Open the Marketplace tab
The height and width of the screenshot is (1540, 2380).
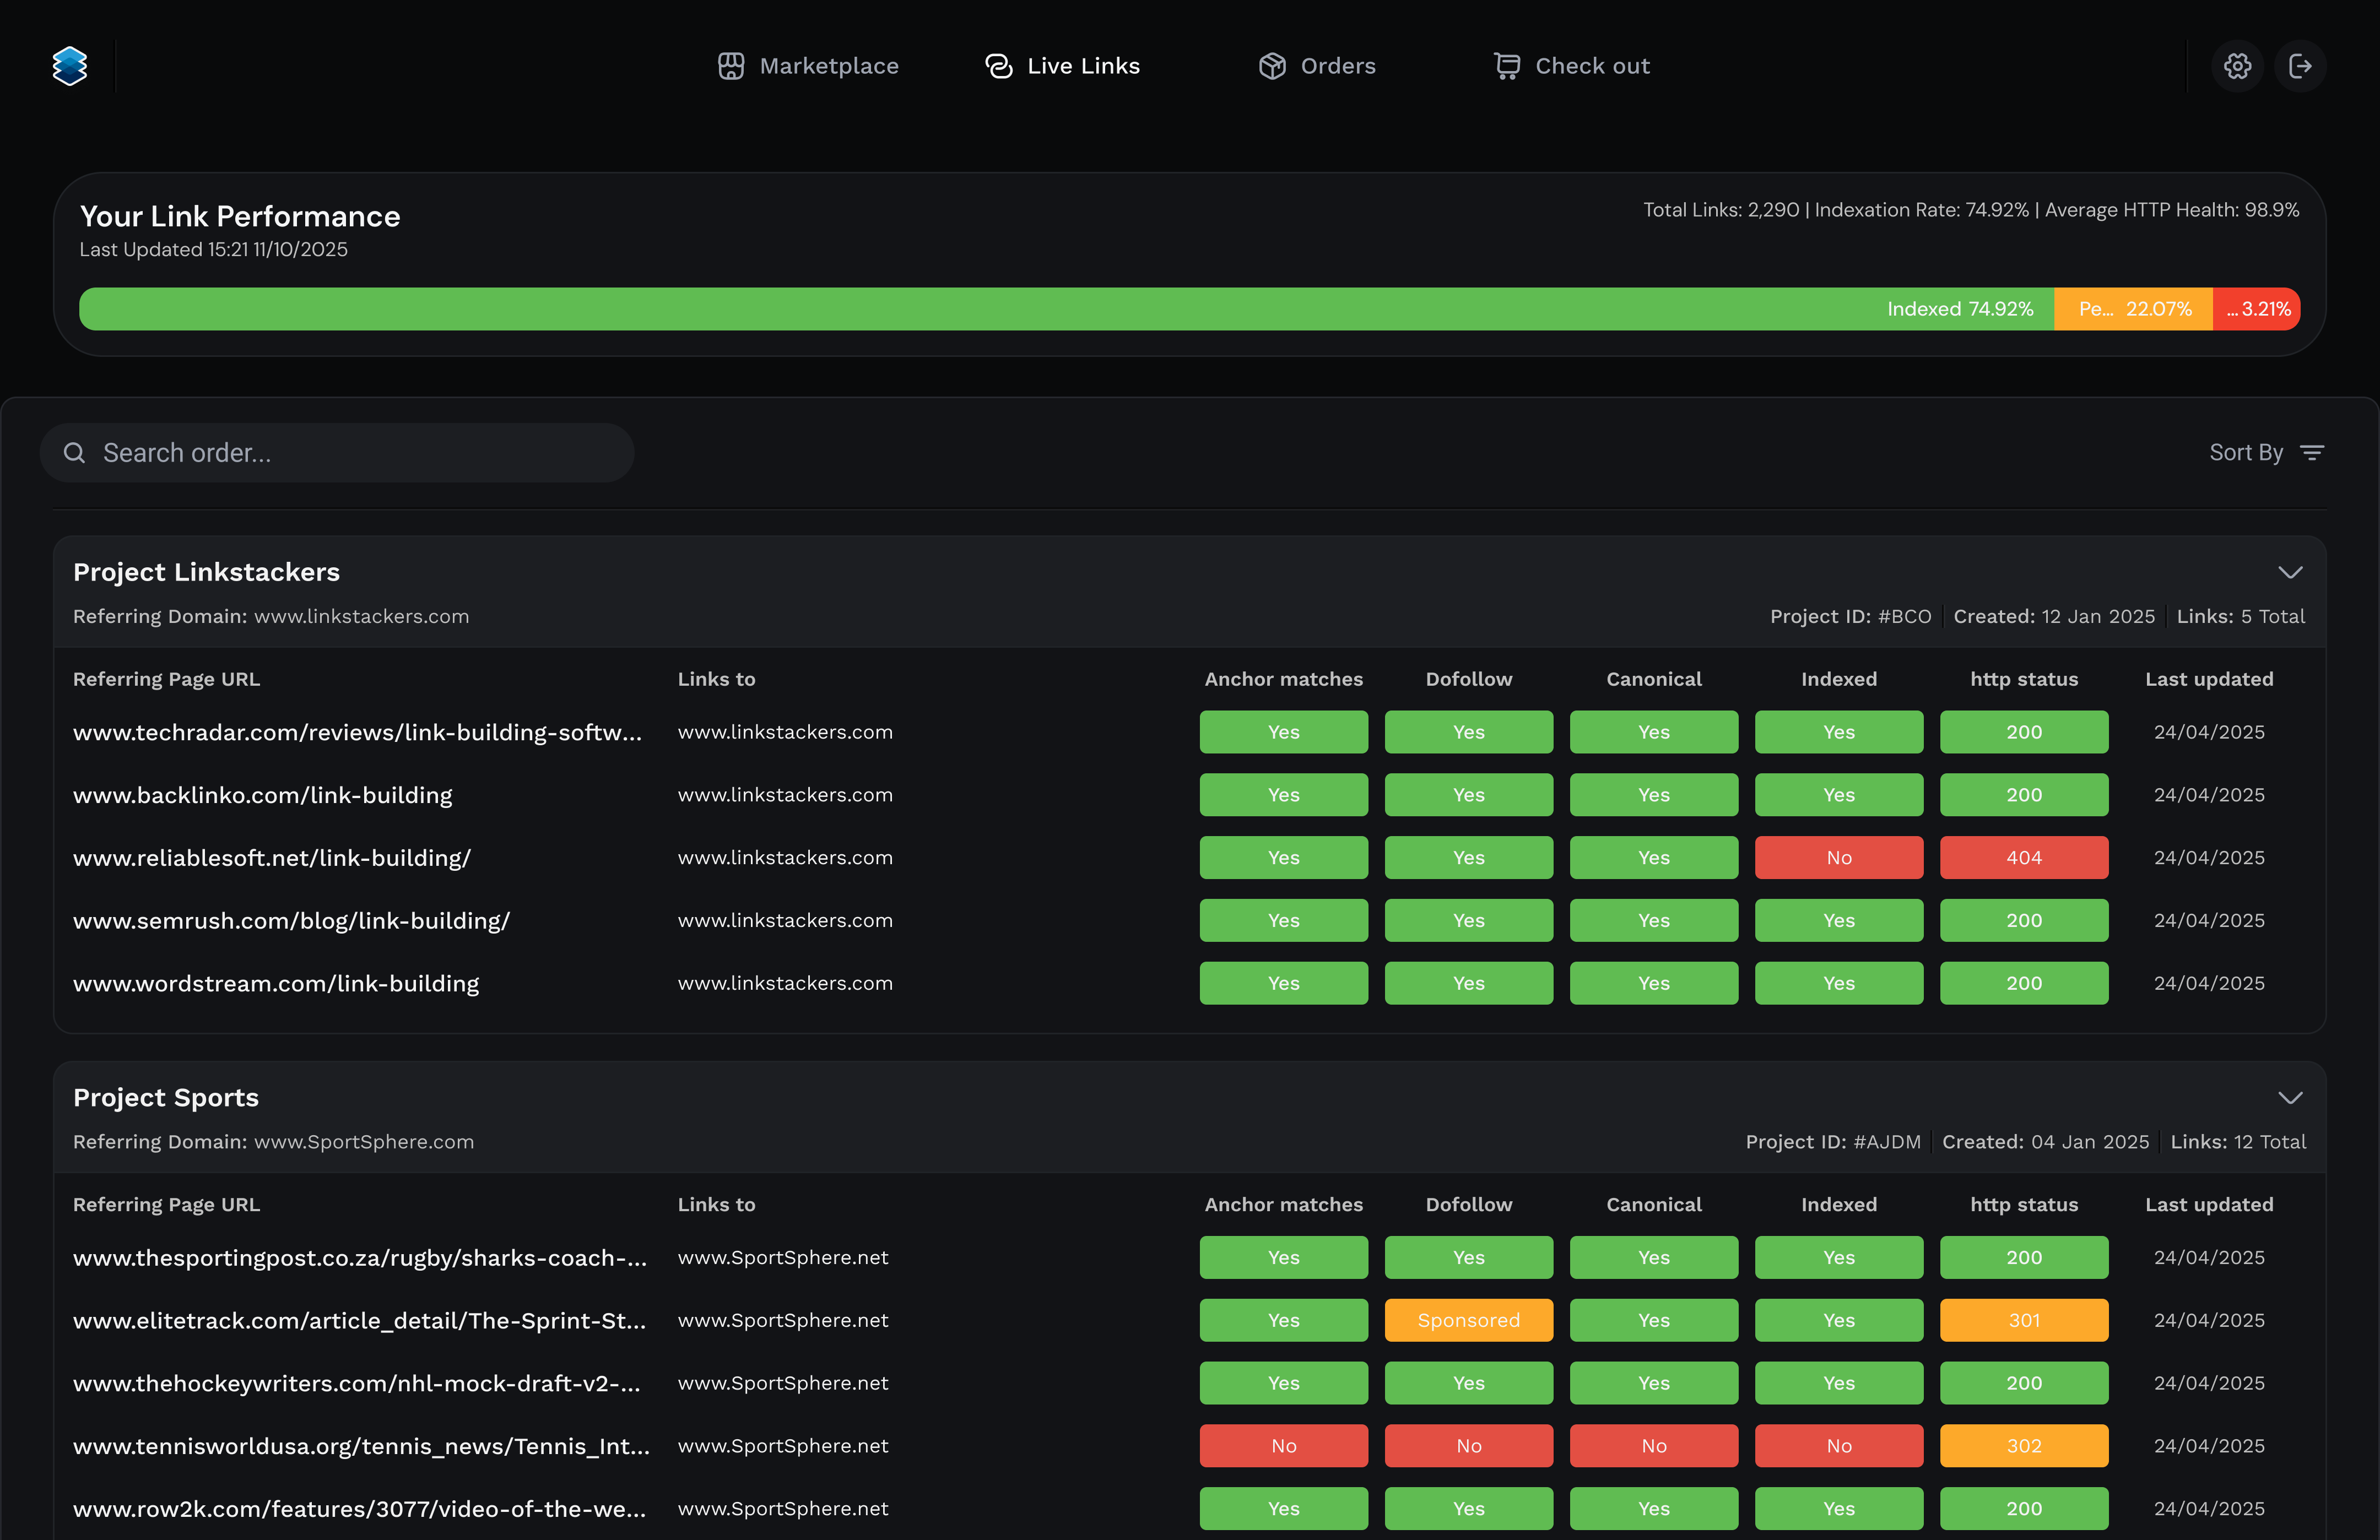coord(828,66)
